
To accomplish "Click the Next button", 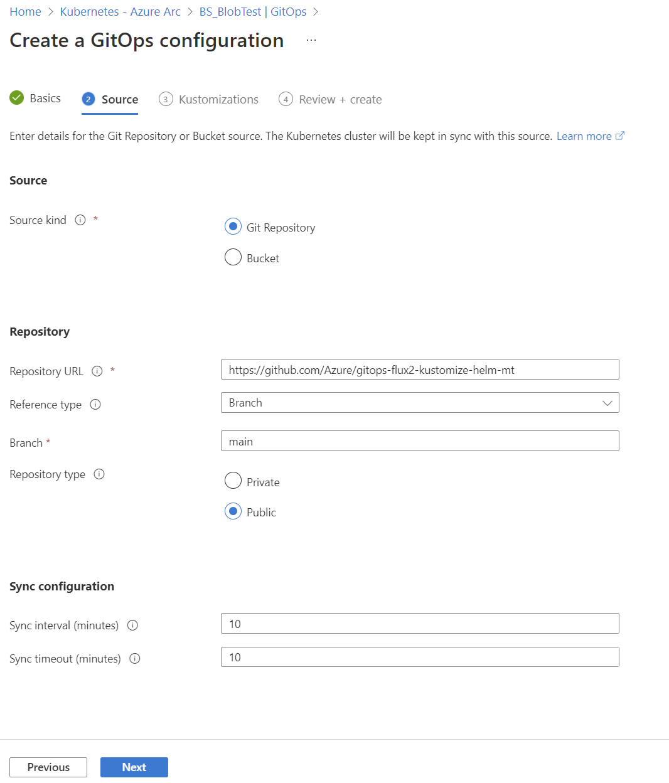I will [134, 767].
